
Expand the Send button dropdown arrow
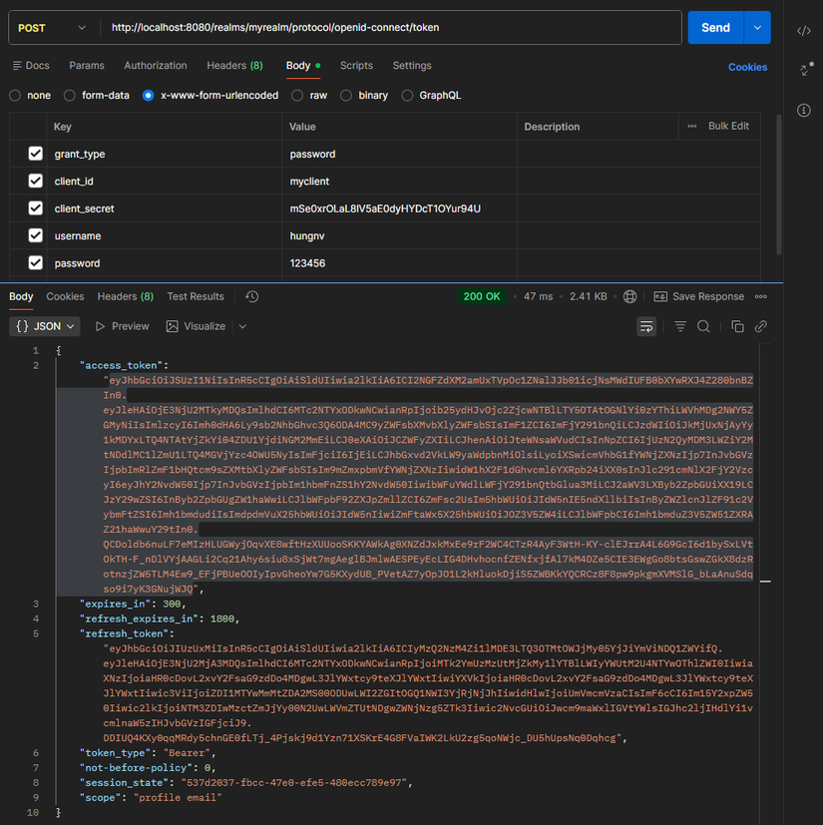pos(758,28)
